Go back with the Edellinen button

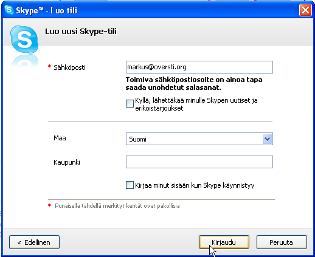coord(34,242)
